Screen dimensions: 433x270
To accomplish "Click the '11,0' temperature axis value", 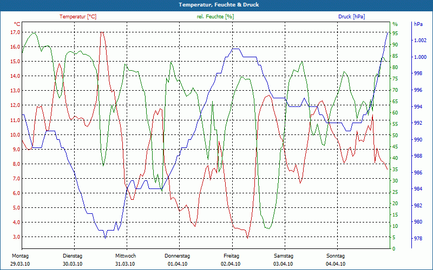I will click(x=15, y=120).
